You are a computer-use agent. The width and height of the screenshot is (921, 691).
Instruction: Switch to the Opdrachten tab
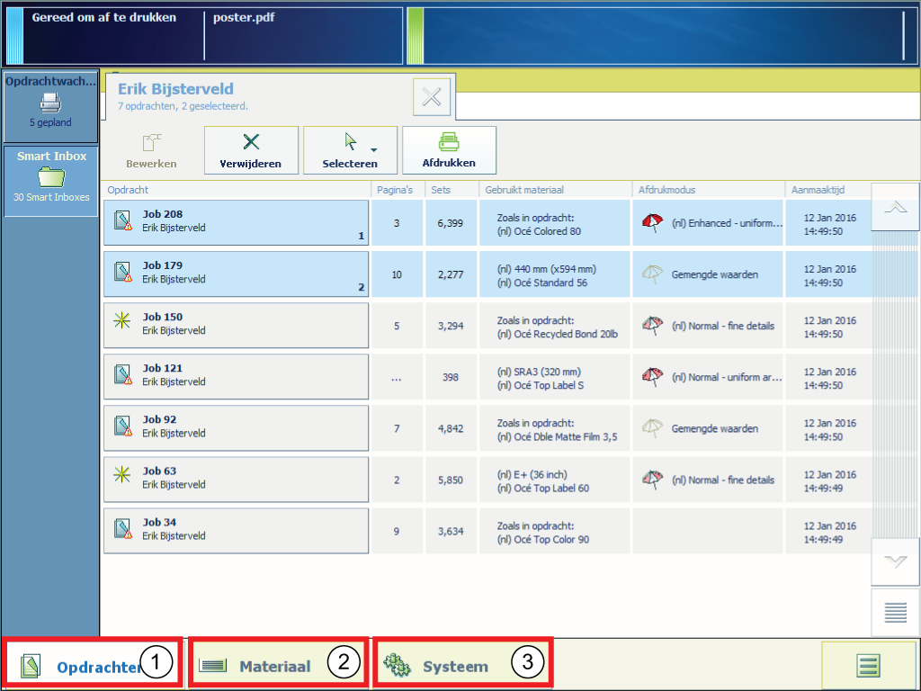tap(94, 663)
